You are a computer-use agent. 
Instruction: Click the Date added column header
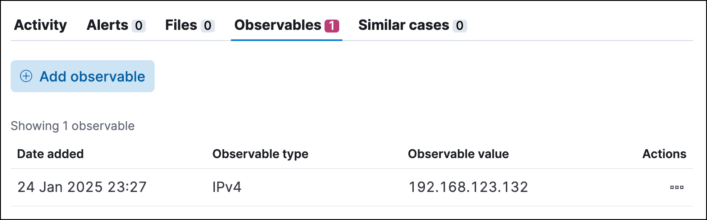(x=50, y=154)
